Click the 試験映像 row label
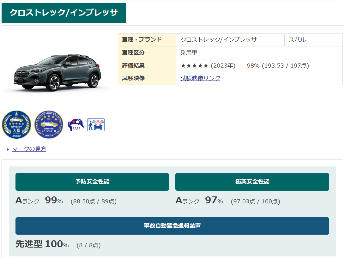 [147, 78]
